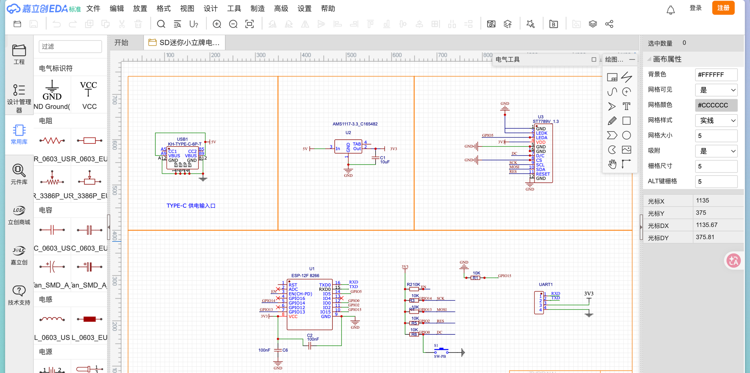Click the open folder toolbar icon
Image resolution: width=750 pixels, height=373 pixels.
click(x=17, y=24)
